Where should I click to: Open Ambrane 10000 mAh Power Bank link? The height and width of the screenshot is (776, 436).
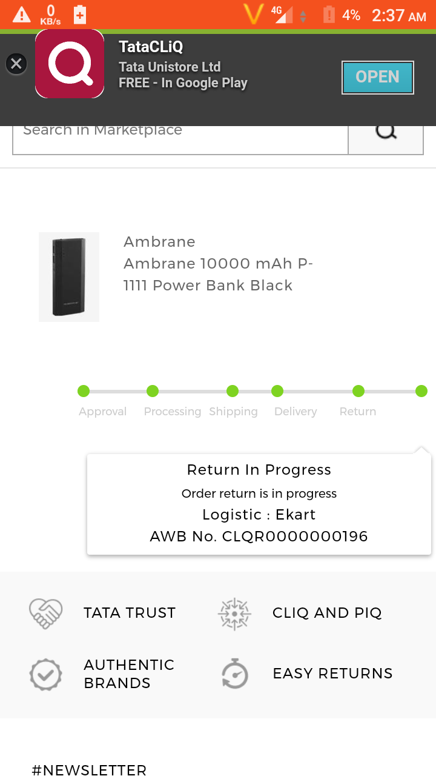point(218,275)
